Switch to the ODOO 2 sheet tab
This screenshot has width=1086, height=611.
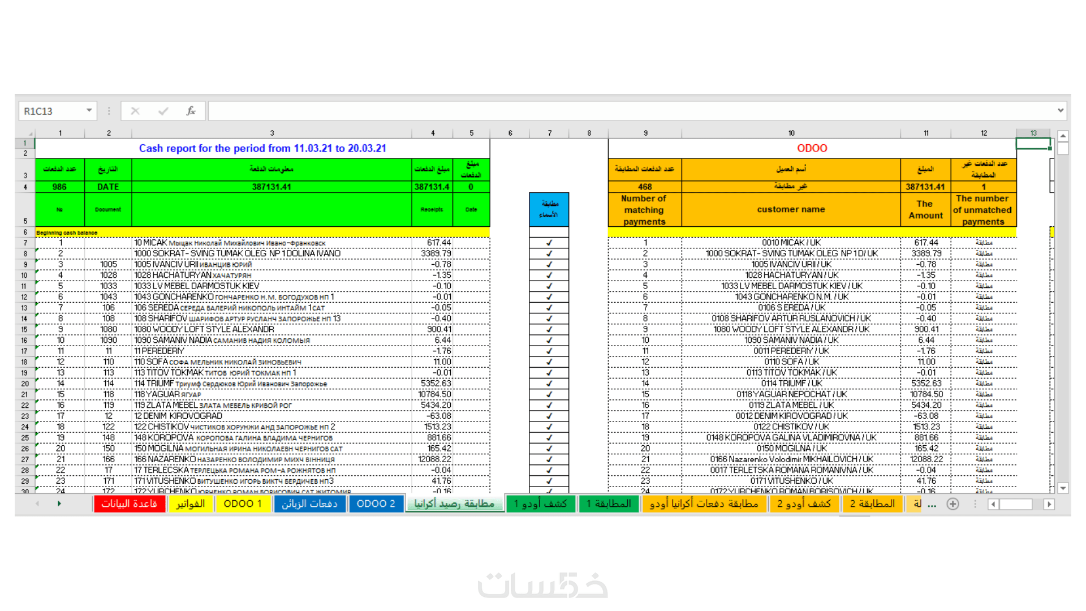376,504
